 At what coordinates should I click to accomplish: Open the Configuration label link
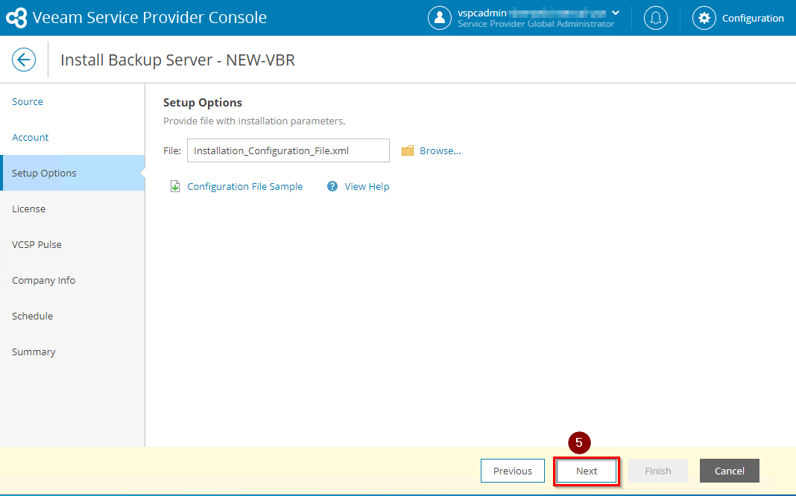click(x=753, y=19)
